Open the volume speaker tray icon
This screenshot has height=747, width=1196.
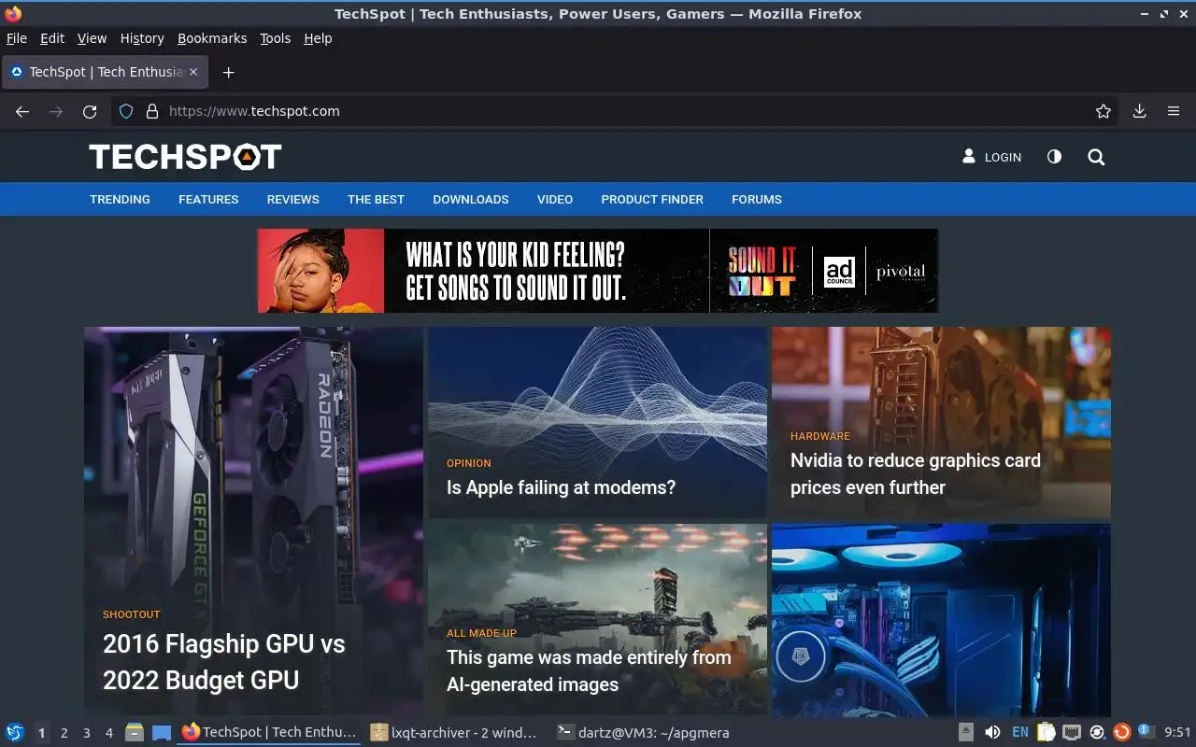point(992,733)
